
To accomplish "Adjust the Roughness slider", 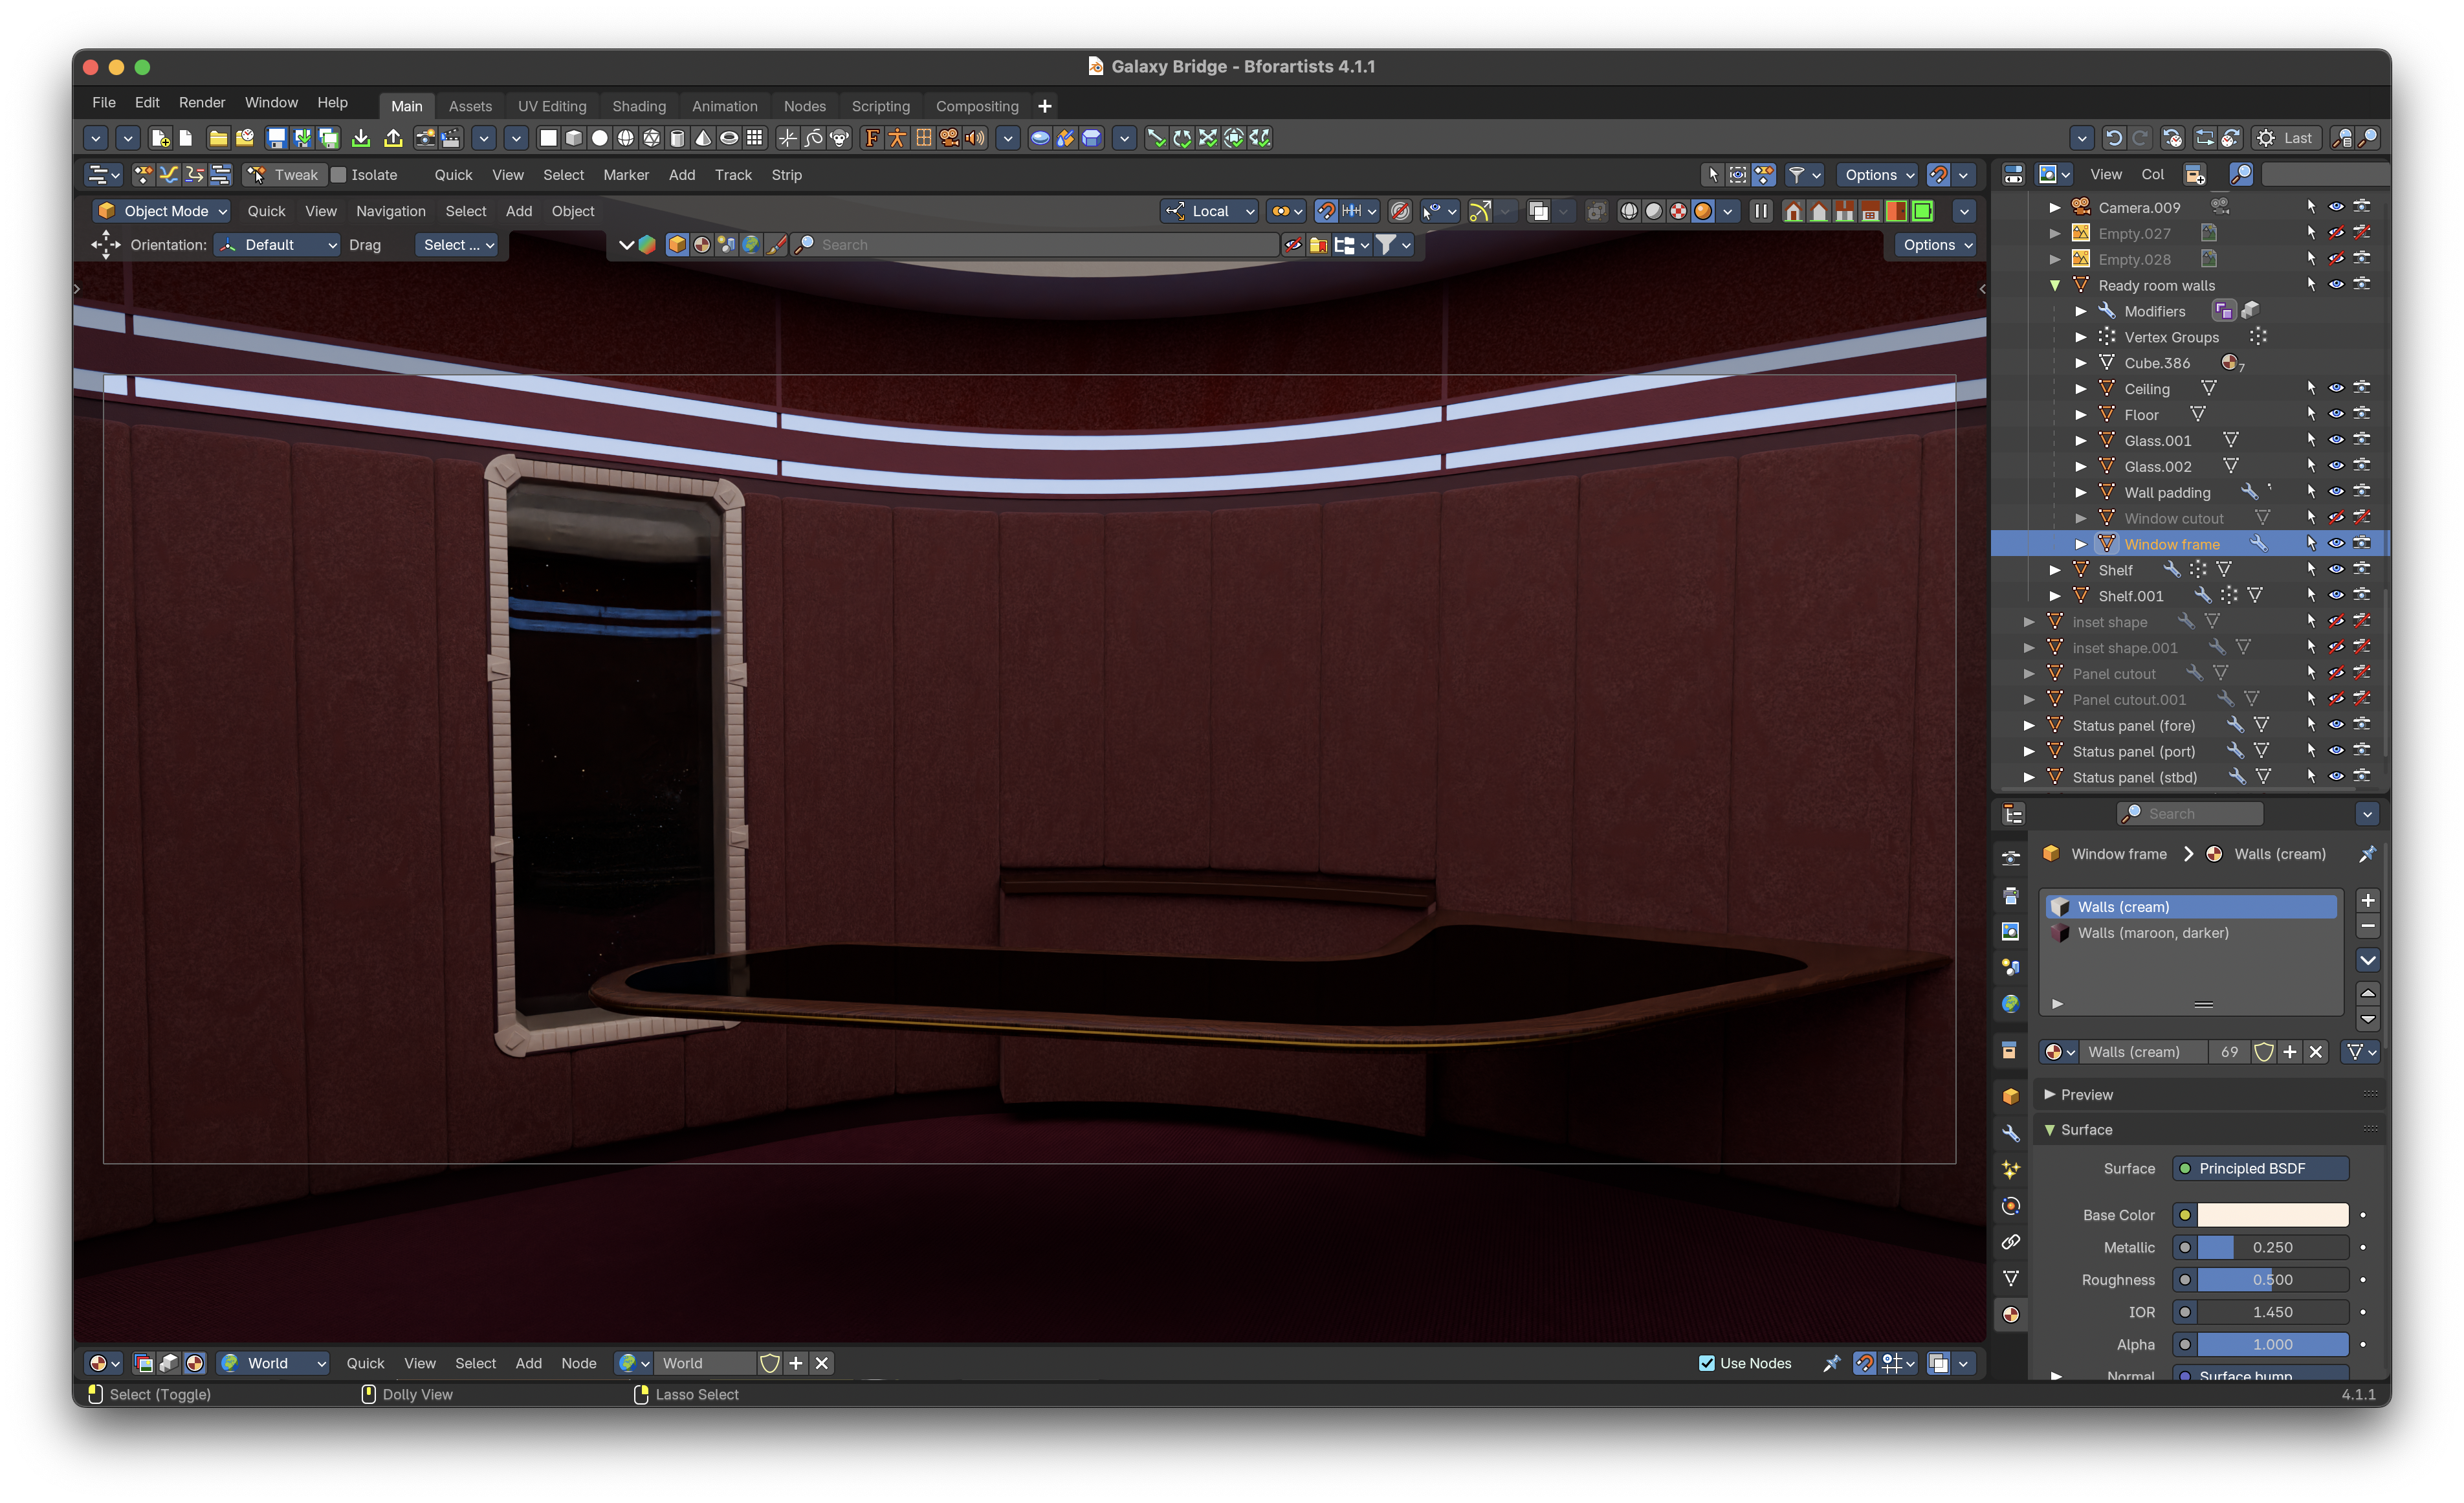I will pyautogui.click(x=2272, y=1280).
